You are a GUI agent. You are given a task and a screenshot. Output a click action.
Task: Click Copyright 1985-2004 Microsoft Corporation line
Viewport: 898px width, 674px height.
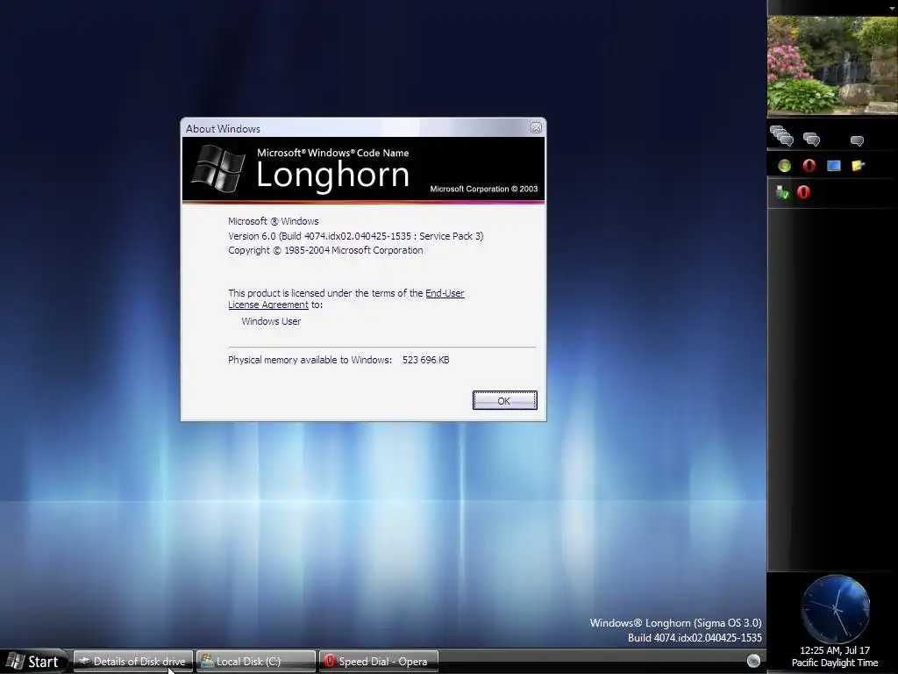[325, 250]
